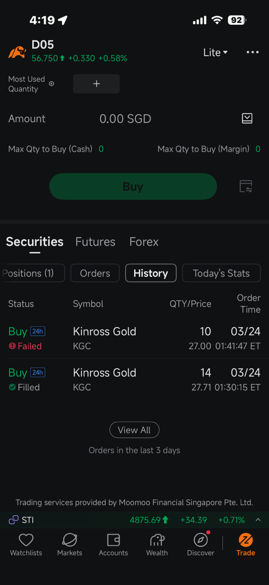Tap the Moomoo bull logo icon

[x=17, y=52]
